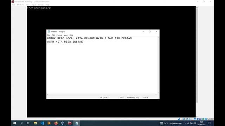Open the Windows notification center
Screen dimensions: 225x126
point(209,123)
